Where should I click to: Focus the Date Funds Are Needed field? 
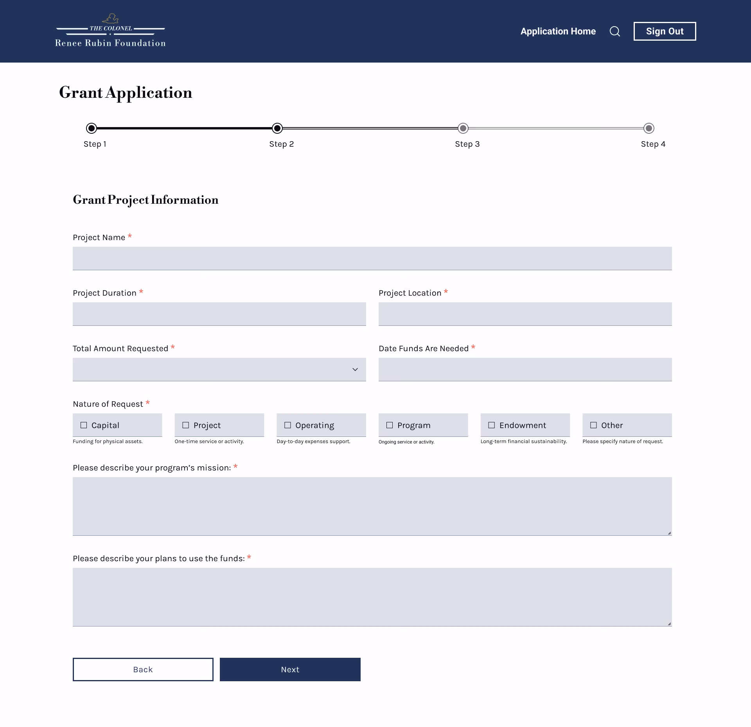tap(525, 370)
